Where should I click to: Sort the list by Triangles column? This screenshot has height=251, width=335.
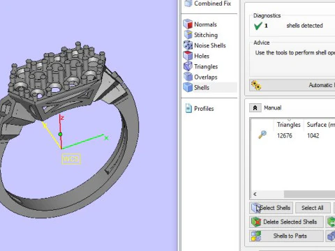pos(289,125)
